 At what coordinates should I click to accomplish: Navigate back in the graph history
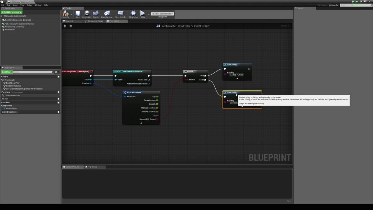(x=65, y=26)
